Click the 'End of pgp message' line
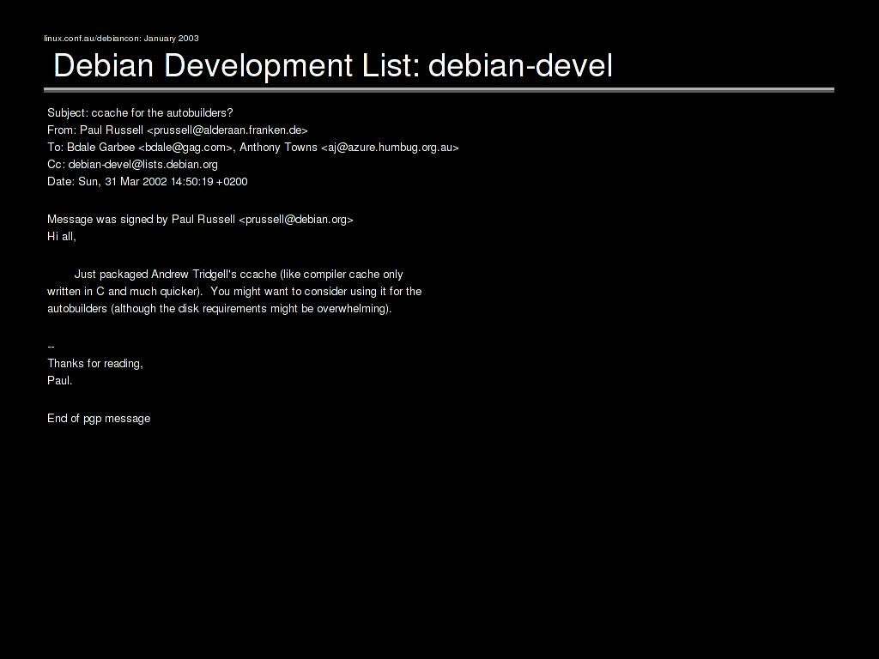 point(99,419)
